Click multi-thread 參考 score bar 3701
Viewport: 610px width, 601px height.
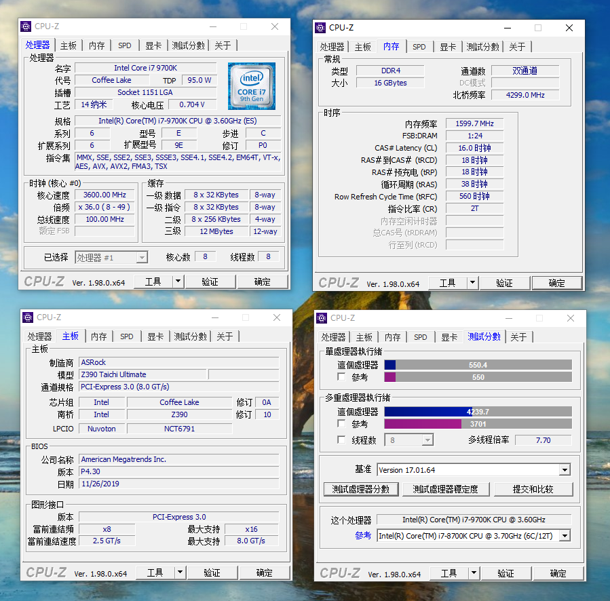(478, 424)
